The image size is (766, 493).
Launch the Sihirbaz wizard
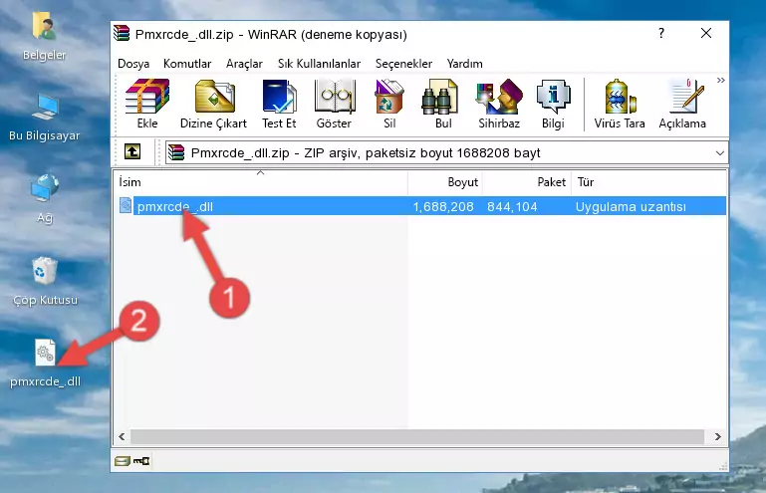point(499,104)
